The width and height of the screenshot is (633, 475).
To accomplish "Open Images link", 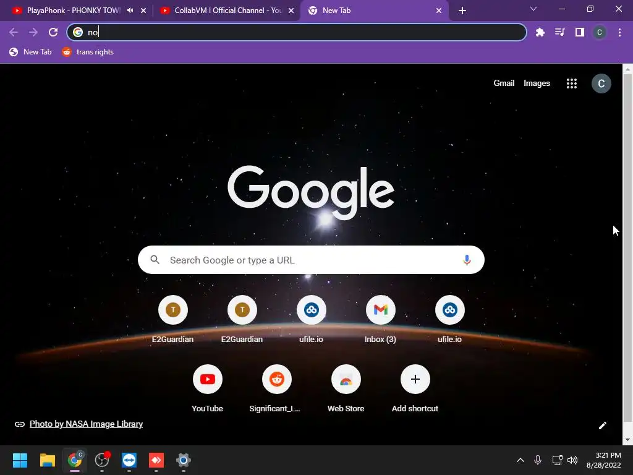I will 537,83.
